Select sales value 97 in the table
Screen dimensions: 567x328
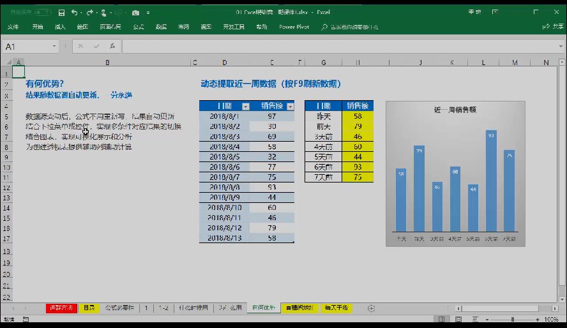(x=272, y=116)
